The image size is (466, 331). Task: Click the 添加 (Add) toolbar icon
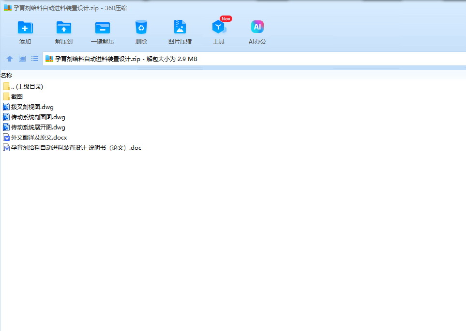coord(25,28)
